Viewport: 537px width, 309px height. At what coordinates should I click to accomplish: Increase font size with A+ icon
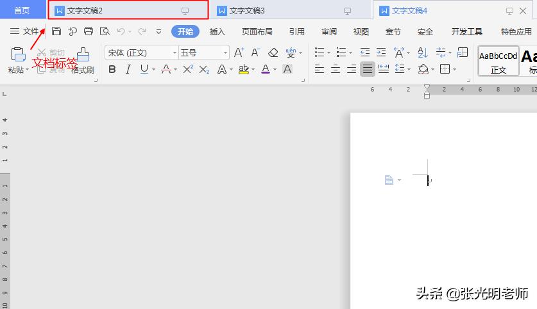(239, 52)
